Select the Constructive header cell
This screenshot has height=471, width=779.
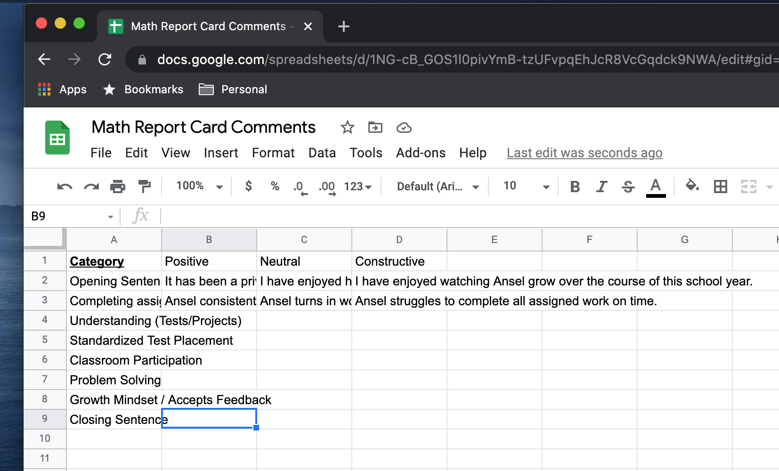[x=399, y=261]
